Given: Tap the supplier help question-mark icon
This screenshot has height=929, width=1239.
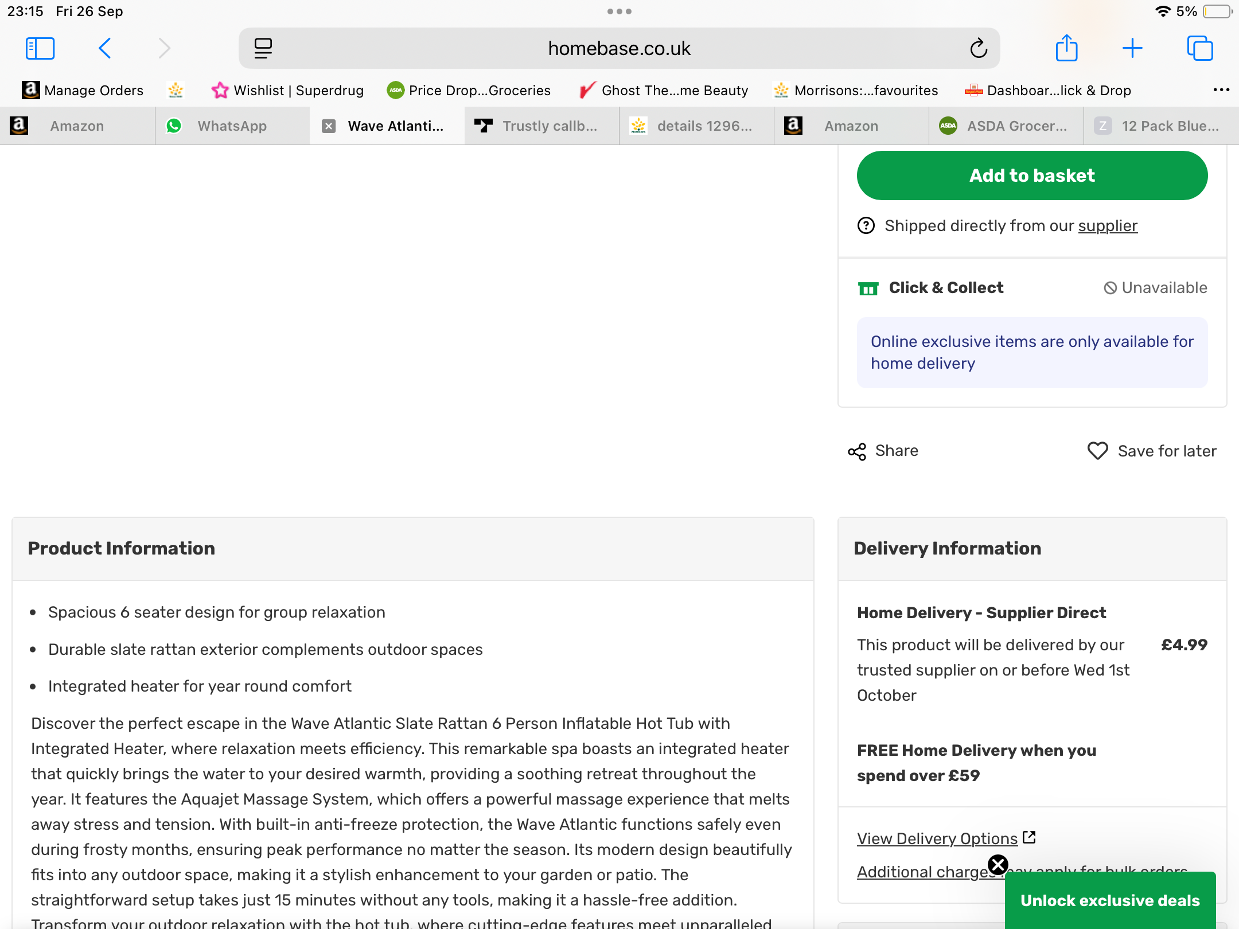Looking at the screenshot, I should click(x=866, y=226).
